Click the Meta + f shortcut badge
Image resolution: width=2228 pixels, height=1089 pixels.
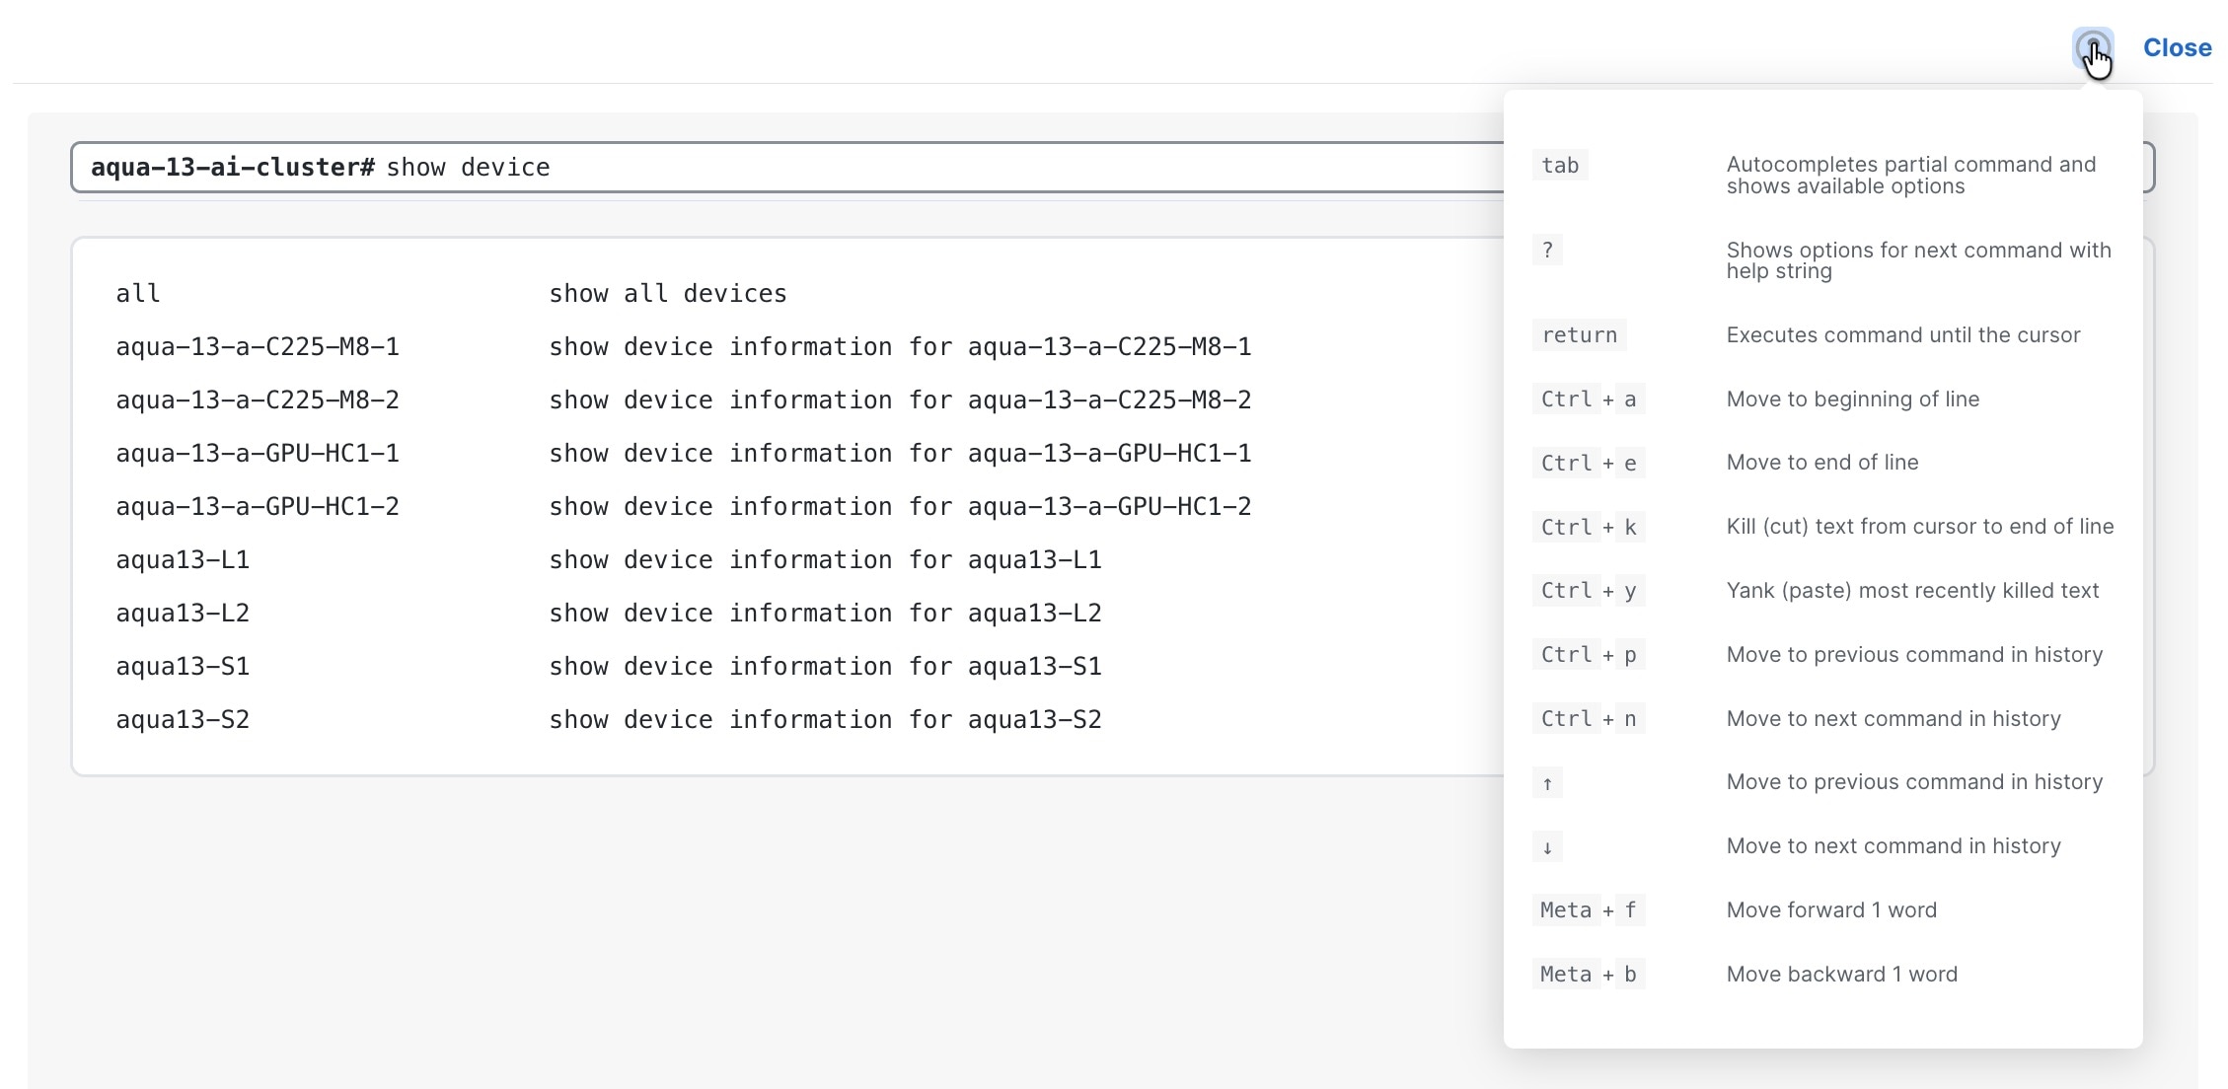click(x=1588, y=910)
